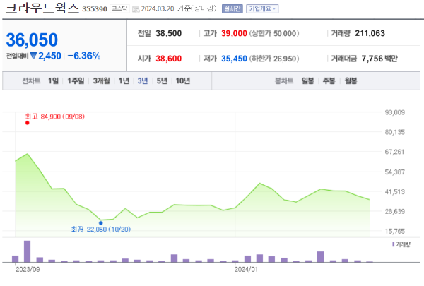The width and height of the screenshot is (424, 286).
Task: Click the 54,387 price axis label
Action: tap(395, 172)
